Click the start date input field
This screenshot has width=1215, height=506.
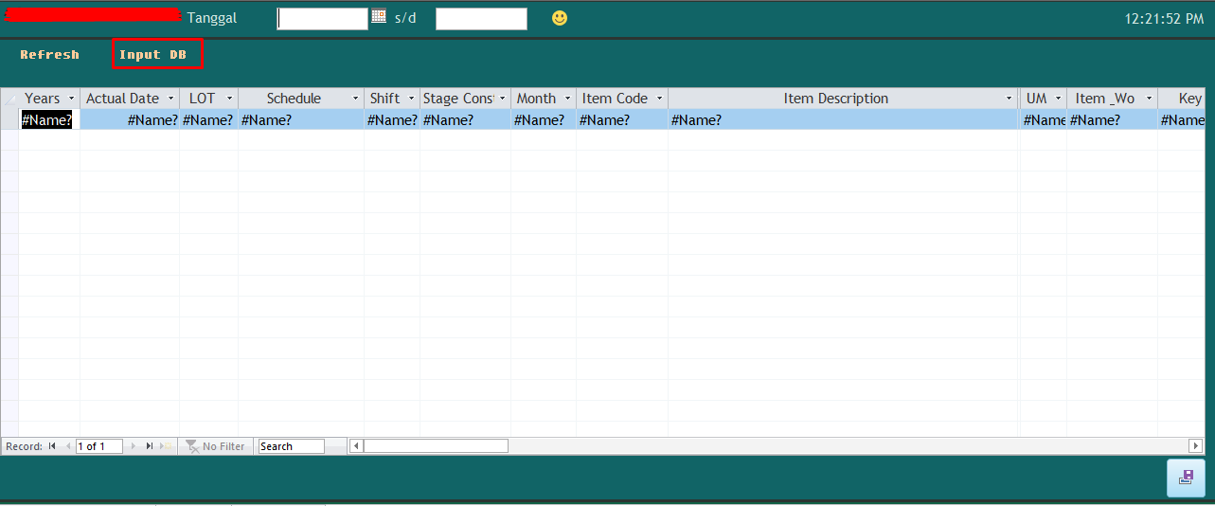click(x=323, y=19)
